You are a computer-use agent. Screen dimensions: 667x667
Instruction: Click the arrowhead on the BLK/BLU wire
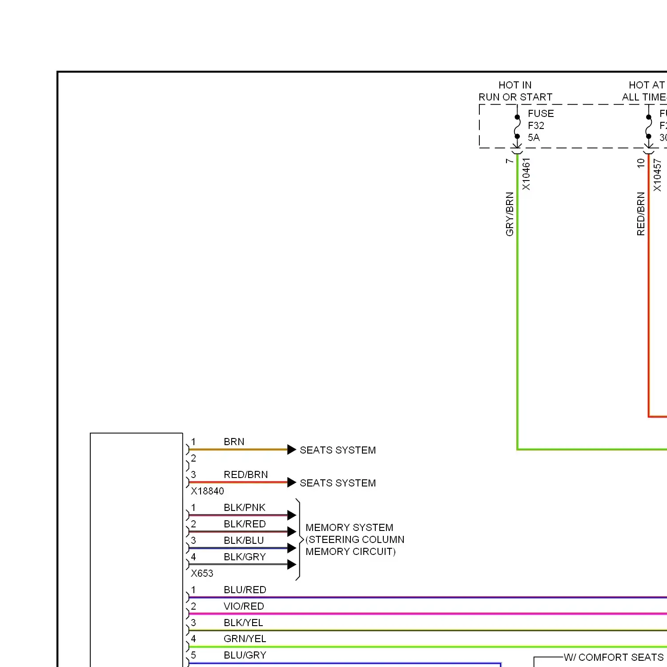(x=292, y=548)
